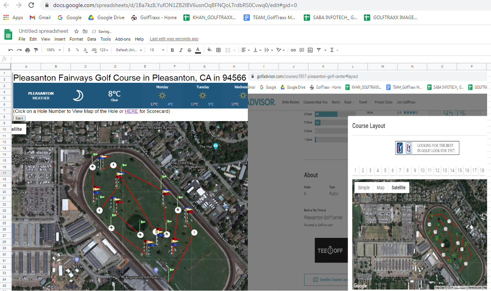Image resolution: width=491 pixels, height=291 pixels.
Task: Star the Untitled spreadsheet
Action: (x=77, y=31)
